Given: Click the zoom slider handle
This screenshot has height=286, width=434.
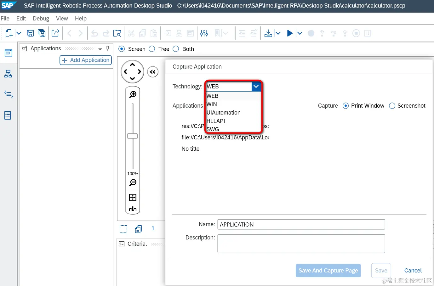Looking at the screenshot, I should click(133, 136).
